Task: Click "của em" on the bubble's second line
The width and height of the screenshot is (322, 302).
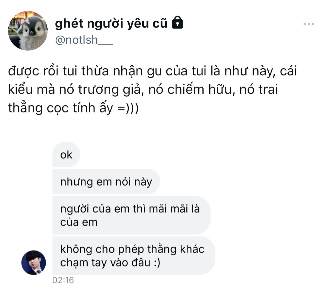Action: coord(79,222)
